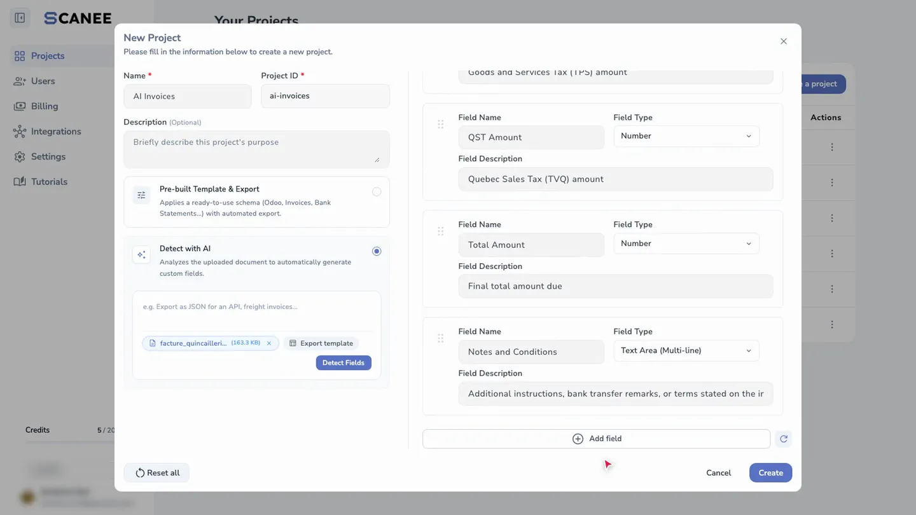Click the Project ID input field
This screenshot has height=515, width=916.
pyautogui.click(x=325, y=96)
